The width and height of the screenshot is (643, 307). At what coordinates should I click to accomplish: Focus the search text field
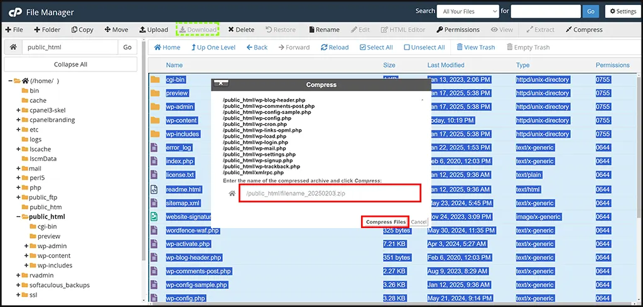pyautogui.click(x=546, y=11)
